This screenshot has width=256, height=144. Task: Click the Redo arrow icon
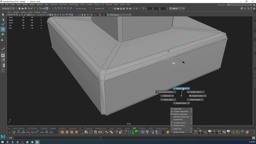coord(32,8)
